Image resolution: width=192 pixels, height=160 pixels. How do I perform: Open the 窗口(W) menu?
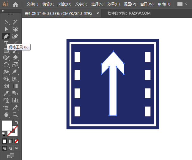point(147,4)
